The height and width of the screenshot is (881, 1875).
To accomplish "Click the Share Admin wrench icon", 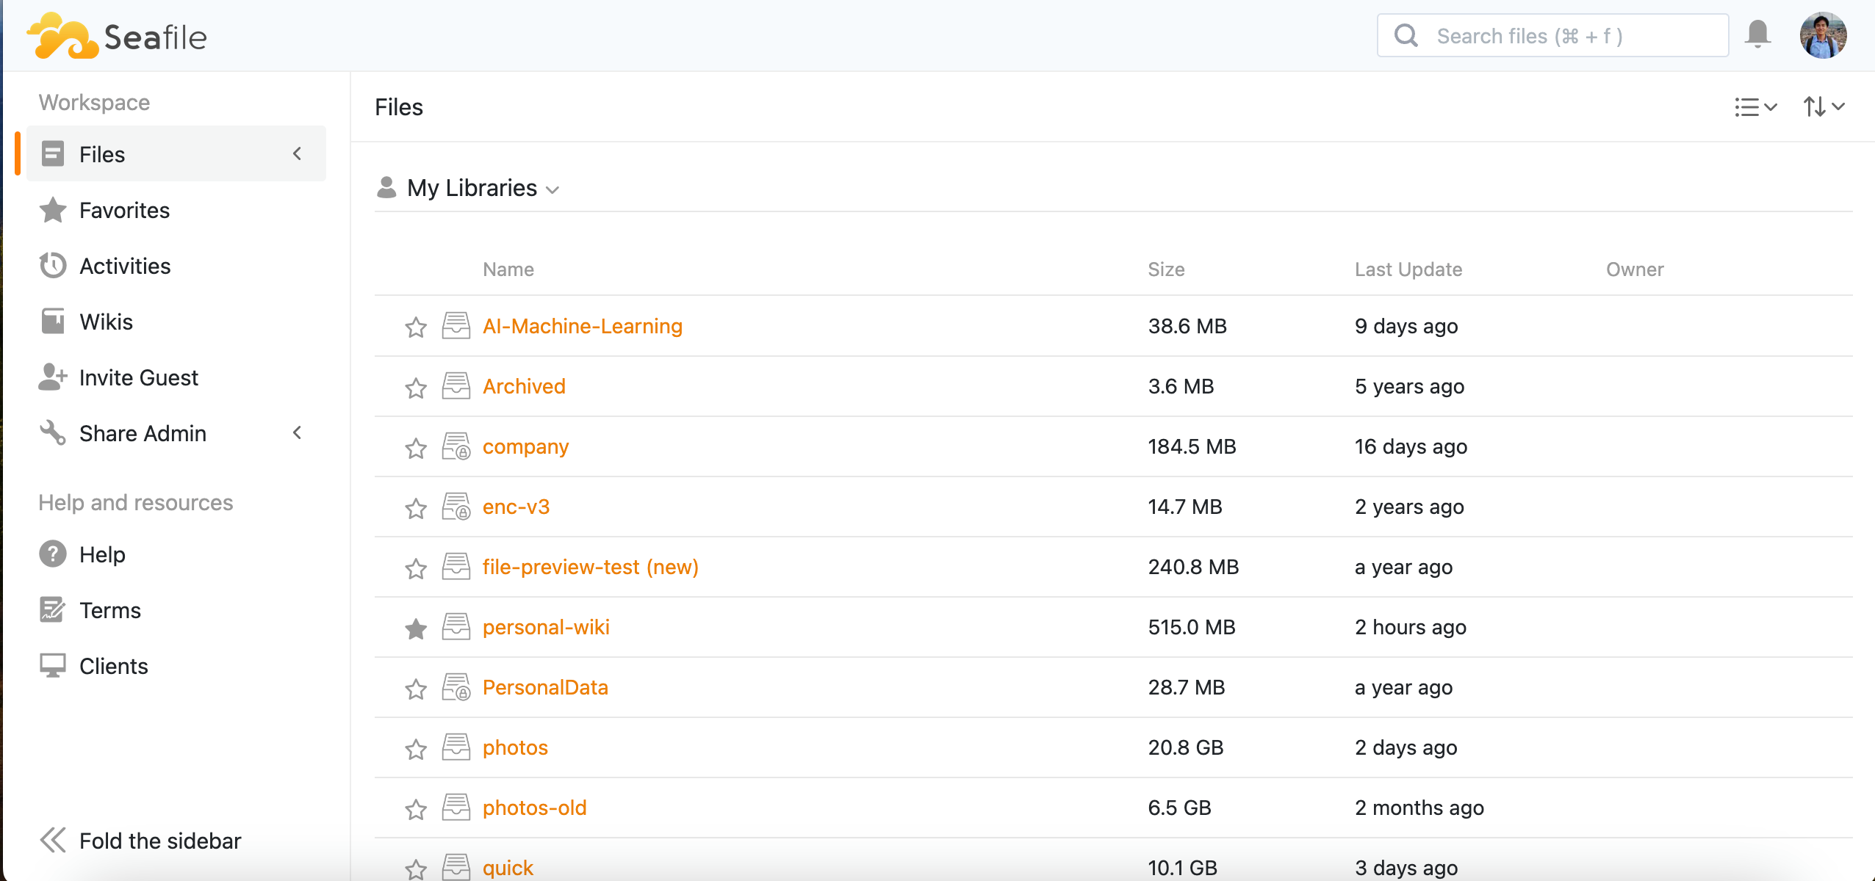I will [51, 433].
